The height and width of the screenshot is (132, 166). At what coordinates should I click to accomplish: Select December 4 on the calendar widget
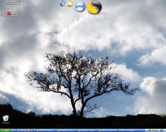click(20, 7)
